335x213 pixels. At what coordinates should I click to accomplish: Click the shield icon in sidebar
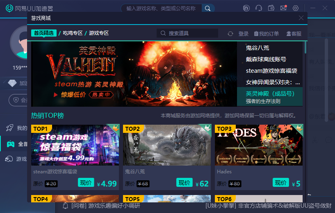pos(16,100)
